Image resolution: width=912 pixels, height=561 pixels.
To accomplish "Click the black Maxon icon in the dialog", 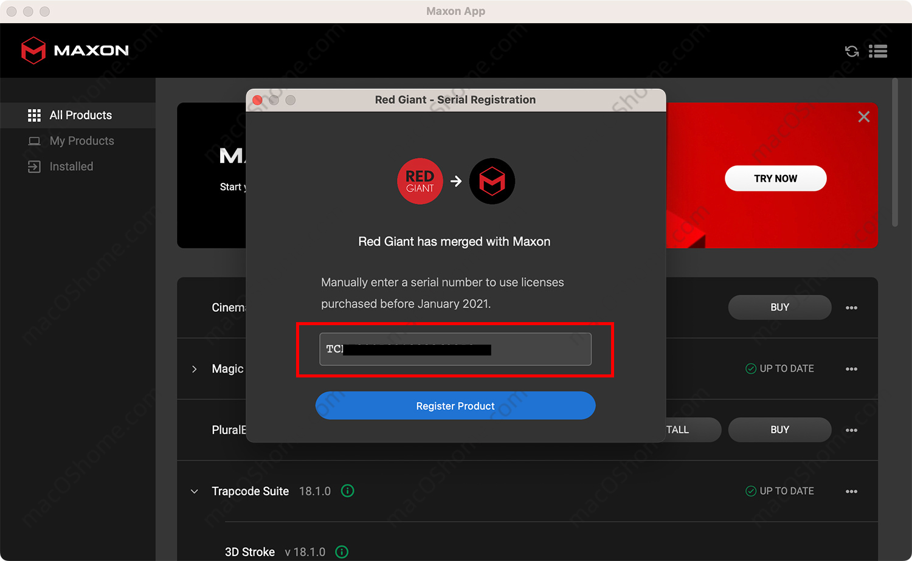I will tap(492, 181).
